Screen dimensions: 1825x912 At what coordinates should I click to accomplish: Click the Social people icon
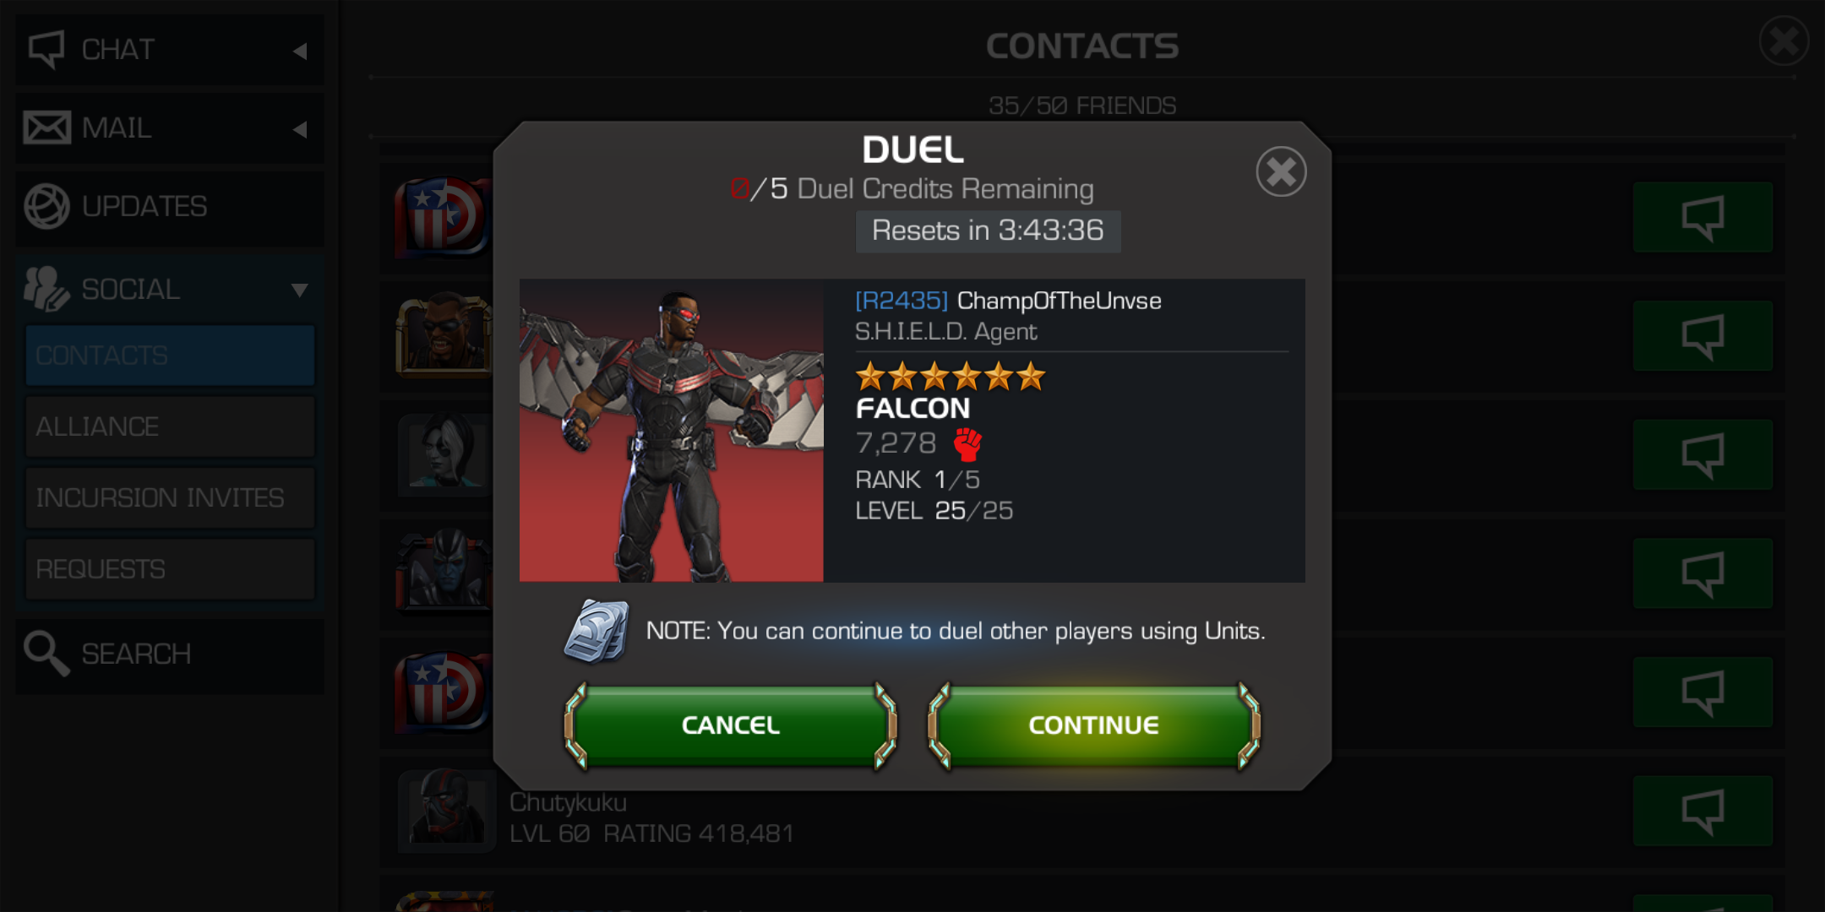coord(46,289)
